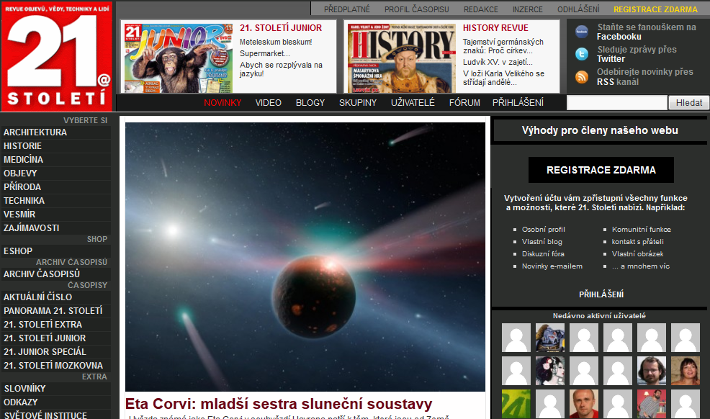Click the black REGISTRACE ZDARMA button
This screenshot has height=419, width=710.
coord(601,171)
